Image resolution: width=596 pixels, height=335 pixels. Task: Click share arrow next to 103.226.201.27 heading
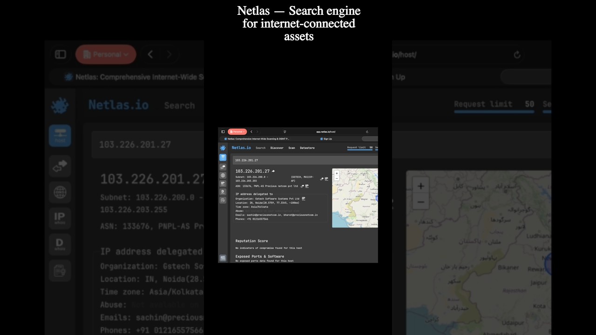point(273,171)
